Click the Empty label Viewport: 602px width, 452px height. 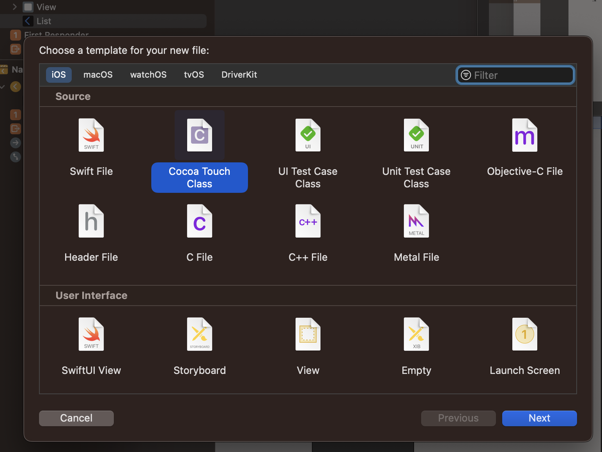[416, 370]
